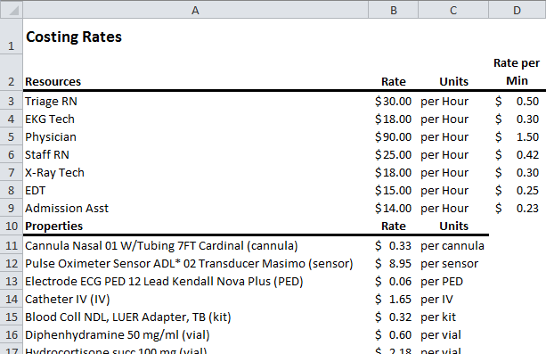Select row 9 header

pyautogui.click(x=12, y=208)
